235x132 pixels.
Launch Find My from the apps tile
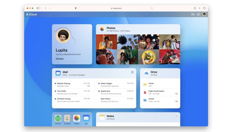(58, 120)
